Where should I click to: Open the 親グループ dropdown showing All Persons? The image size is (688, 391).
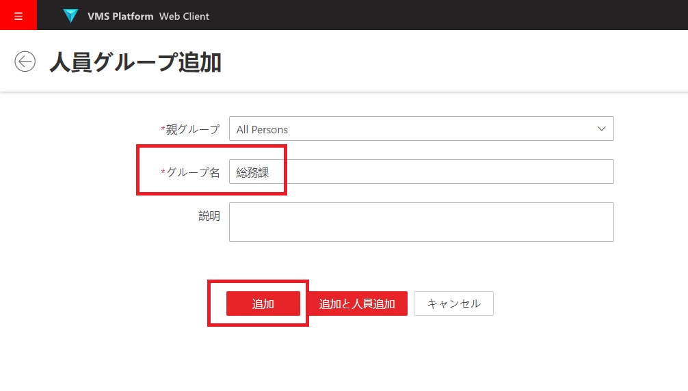(421, 129)
